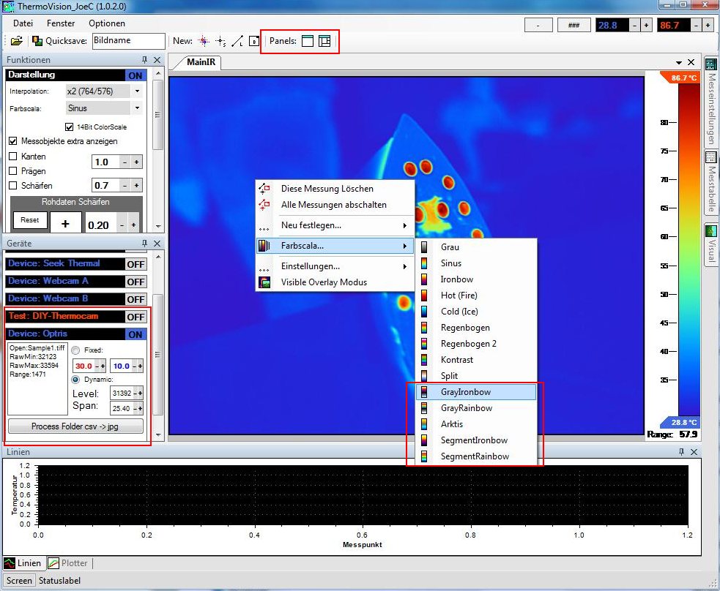Switch to the Plotter tab

click(x=68, y=563)
